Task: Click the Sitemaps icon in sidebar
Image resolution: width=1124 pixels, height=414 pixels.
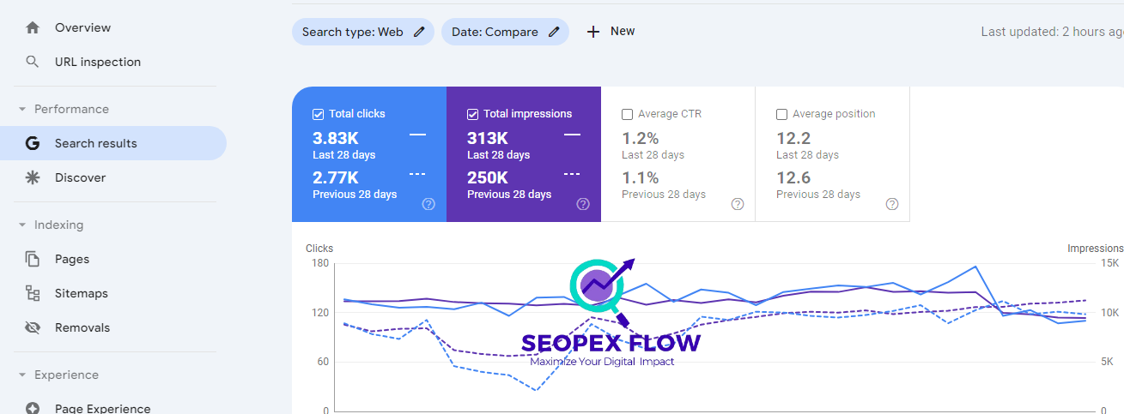Action: coord(33,293)
